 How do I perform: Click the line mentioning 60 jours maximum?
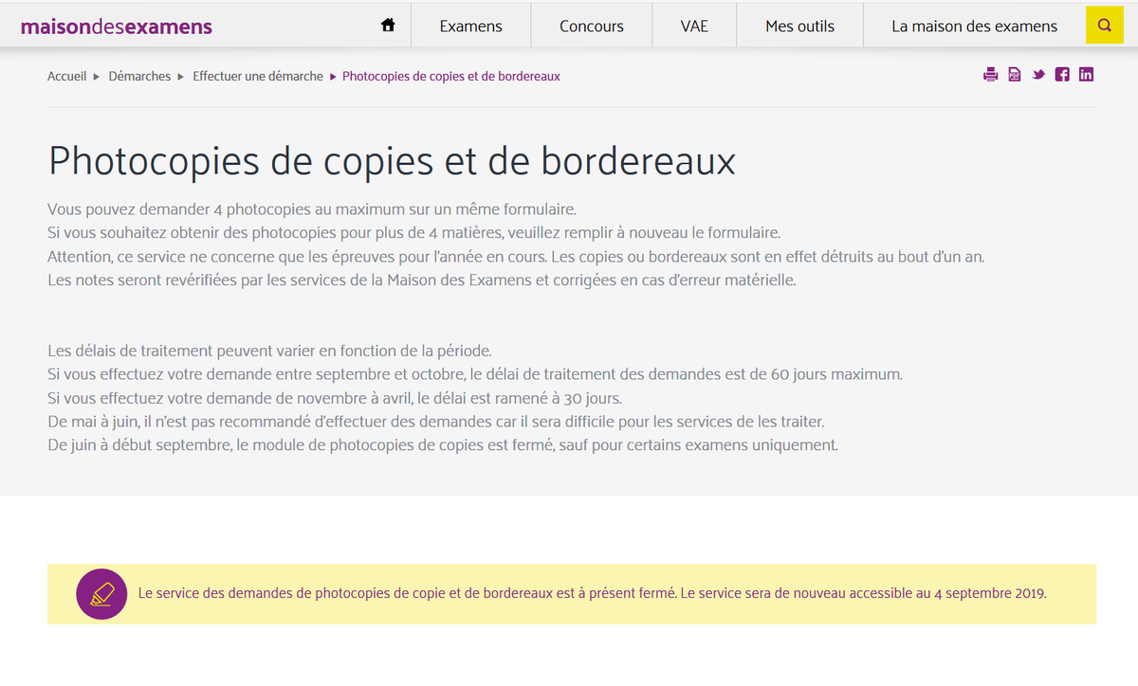475,374
